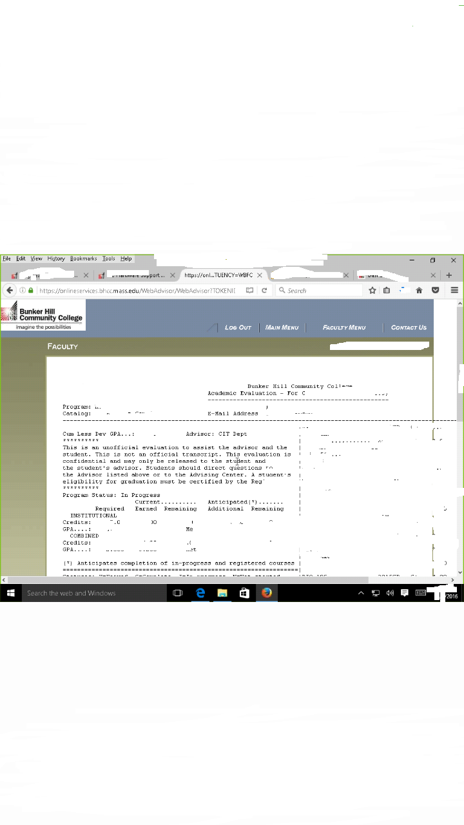This screenshot has width=464, height=825.
Task: Show hidden tray icons chevron
Action: 361,593
